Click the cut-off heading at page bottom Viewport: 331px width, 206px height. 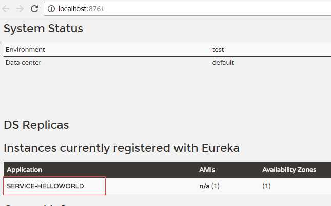click(x=41, y=203)
